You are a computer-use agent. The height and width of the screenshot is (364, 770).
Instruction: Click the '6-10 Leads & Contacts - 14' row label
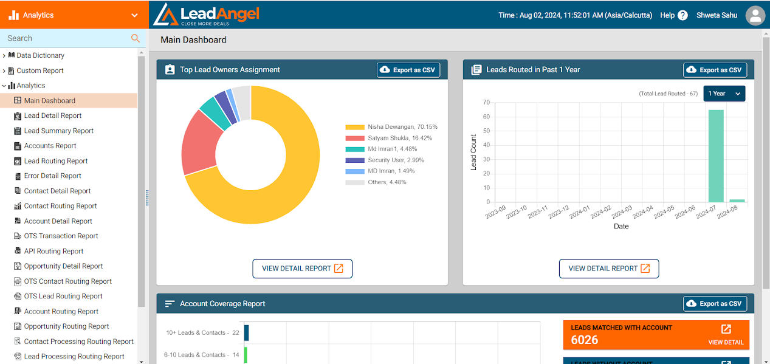202,354
